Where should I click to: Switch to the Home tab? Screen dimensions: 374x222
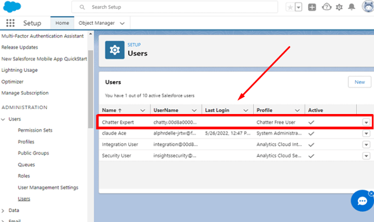[x=62, y=23]
